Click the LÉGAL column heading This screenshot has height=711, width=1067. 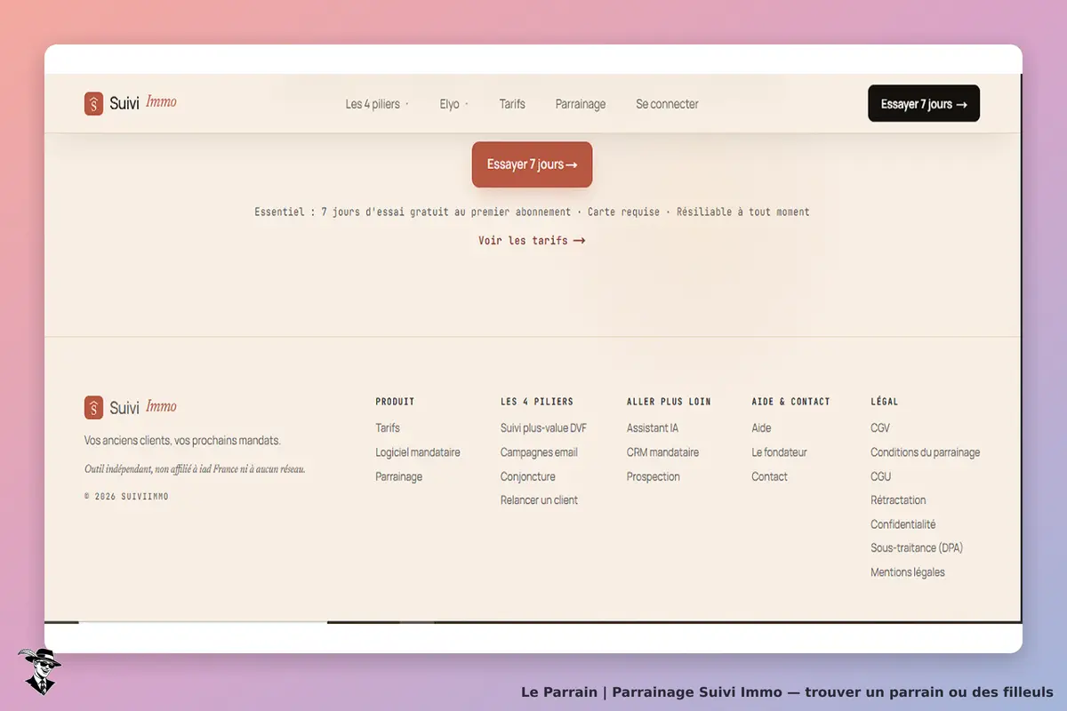point(885,402)
